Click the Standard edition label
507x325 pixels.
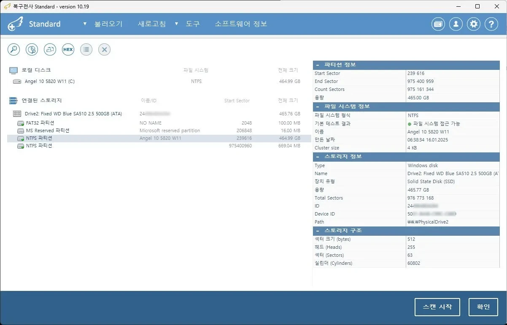click(x=45, y=24)
